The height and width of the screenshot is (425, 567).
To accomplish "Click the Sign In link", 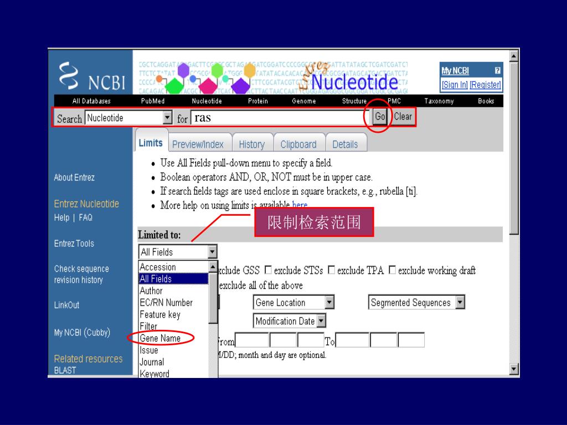I will (x=455, y=85).
